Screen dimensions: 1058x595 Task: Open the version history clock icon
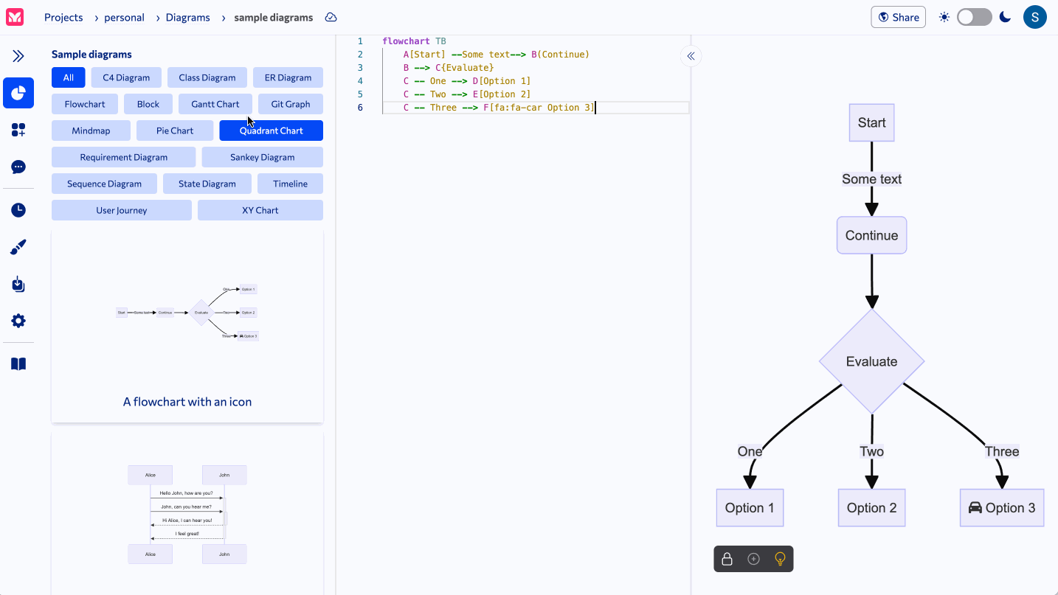(x=18, y=209)
